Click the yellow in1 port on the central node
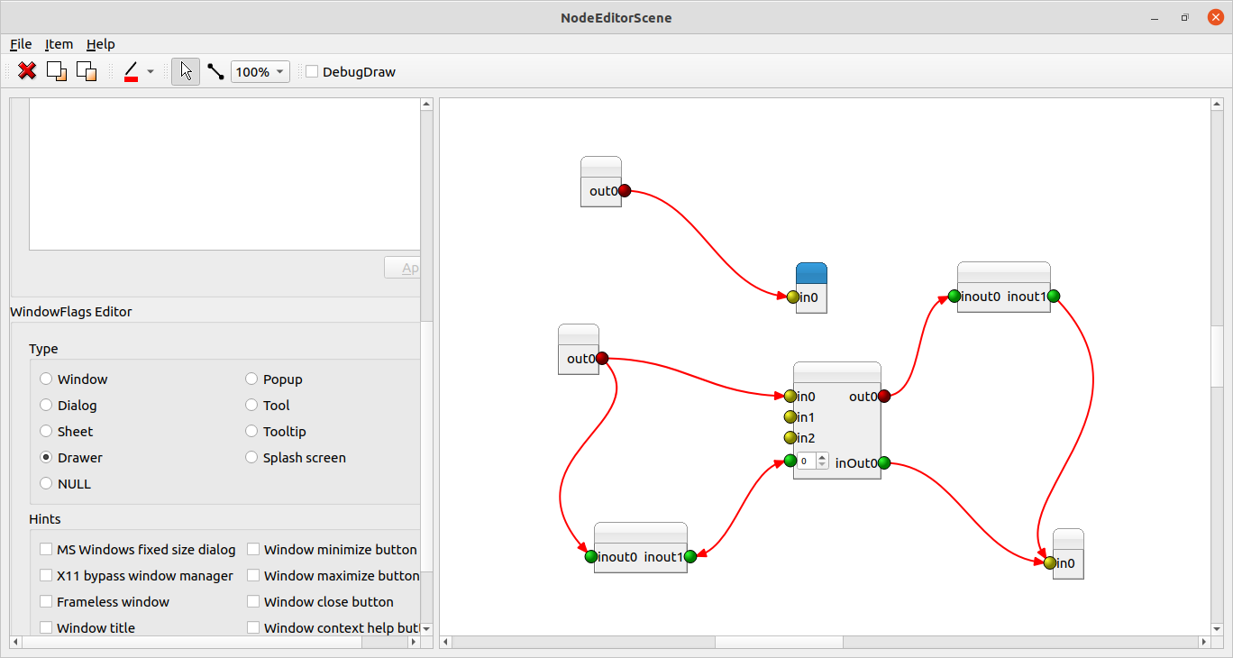1233x658 pixels. pos(790,416)
